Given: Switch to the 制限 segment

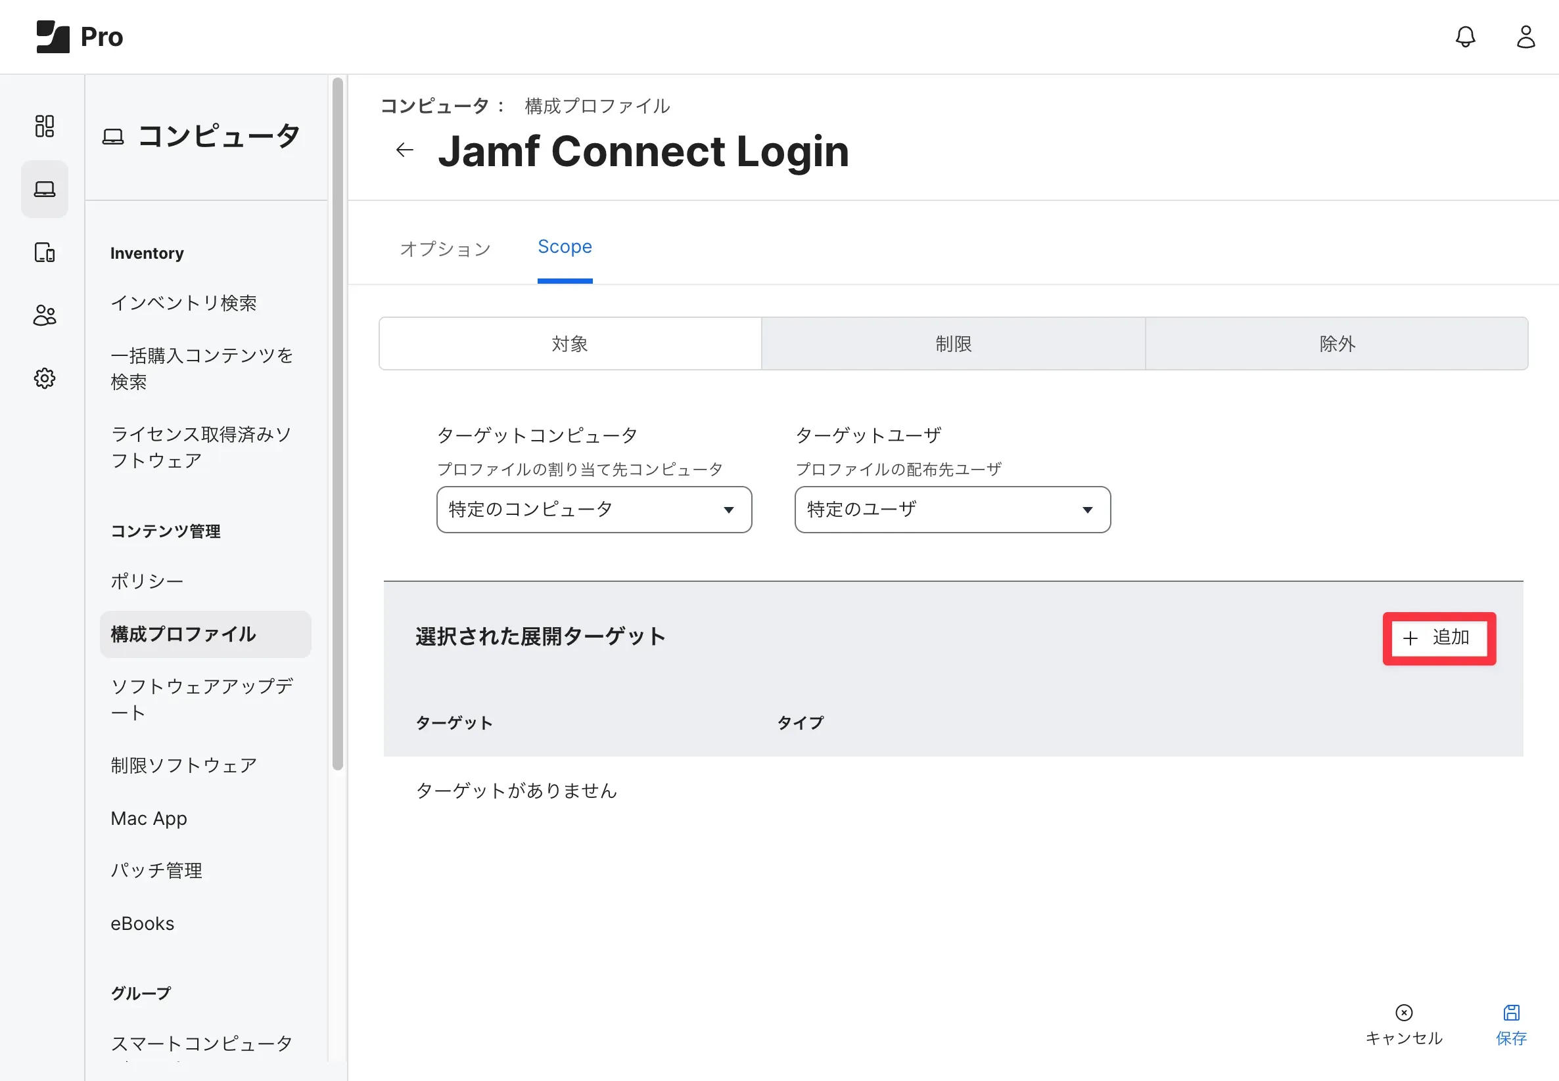Looking at the screenshot, I should 953,344.
